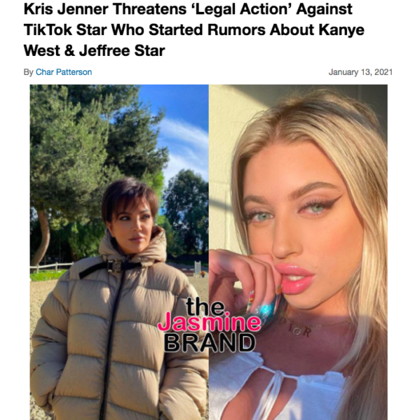The height and width of the screenshot is (420, 415).
Task: Click the Kris Jenner article headline
Action: (x=194, y=30)
